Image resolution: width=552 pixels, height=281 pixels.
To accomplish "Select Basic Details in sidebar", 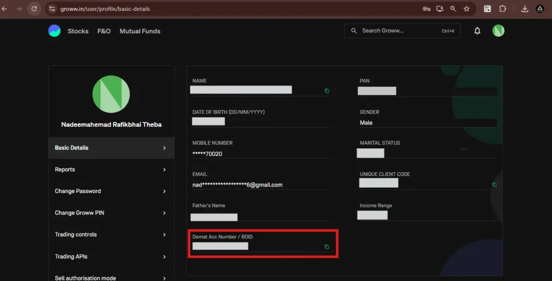I will click(111, 148).
